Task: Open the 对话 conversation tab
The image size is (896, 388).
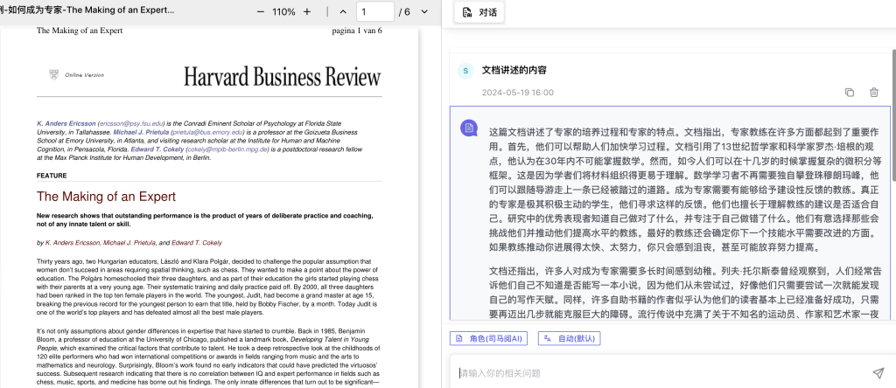Action: point(479,12)
